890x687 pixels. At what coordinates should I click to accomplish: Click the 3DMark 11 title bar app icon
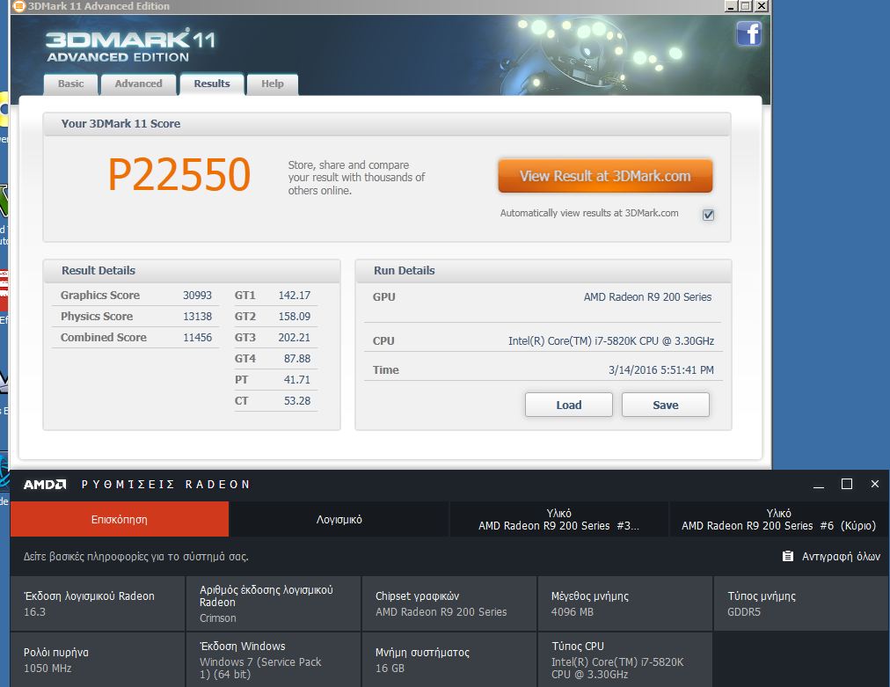tap(19, 6)
